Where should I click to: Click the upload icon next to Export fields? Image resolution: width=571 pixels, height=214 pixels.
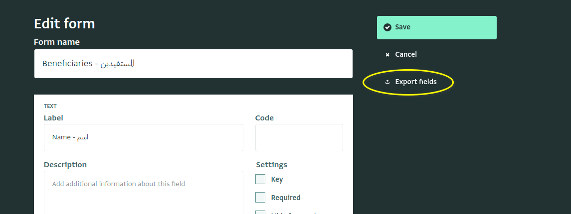tap(387, 82)
